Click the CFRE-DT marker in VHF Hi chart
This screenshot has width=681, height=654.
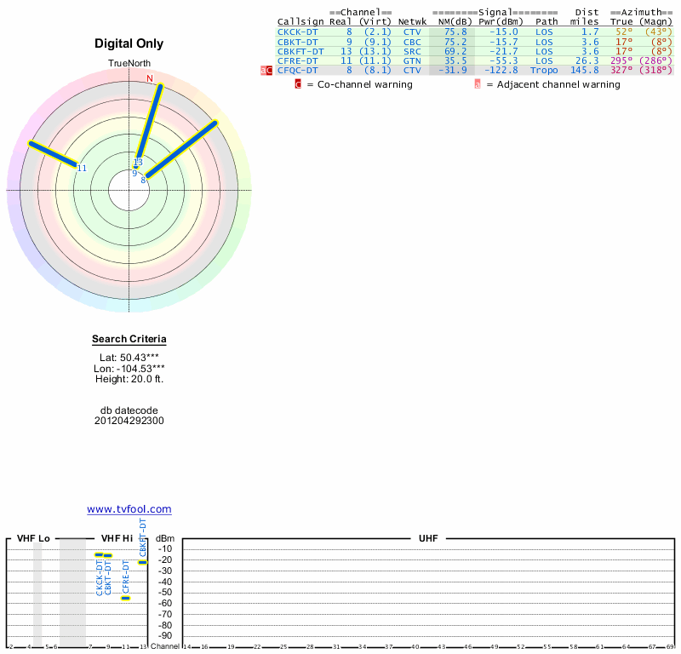point(125,599)
